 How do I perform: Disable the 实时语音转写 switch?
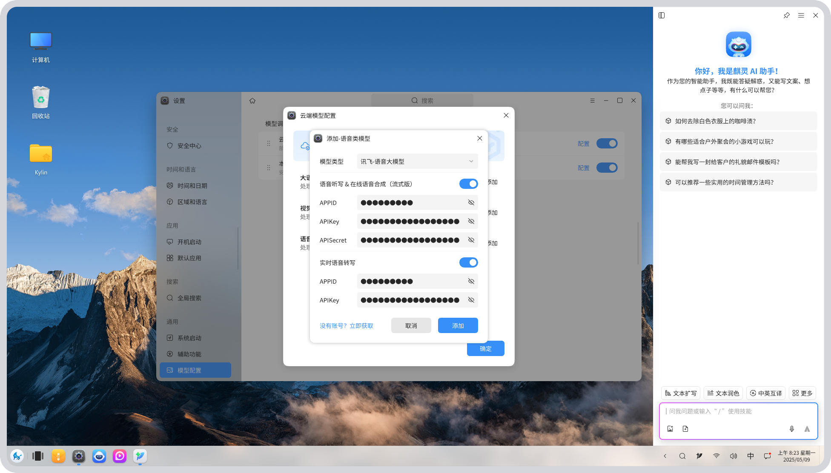[468, 262]
